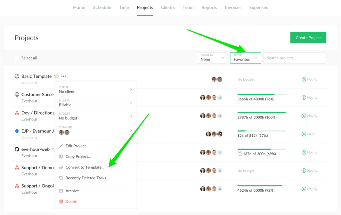Toggle the favorite star on everhour-web
The height and width of the screenshot is (215, 341).
click(53, 149)
